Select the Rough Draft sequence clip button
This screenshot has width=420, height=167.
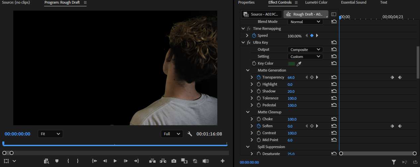click(x=306, y=14)
